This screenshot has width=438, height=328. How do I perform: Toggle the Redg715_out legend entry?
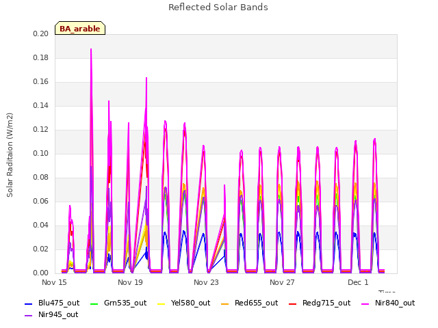click(x=320, y=303)
